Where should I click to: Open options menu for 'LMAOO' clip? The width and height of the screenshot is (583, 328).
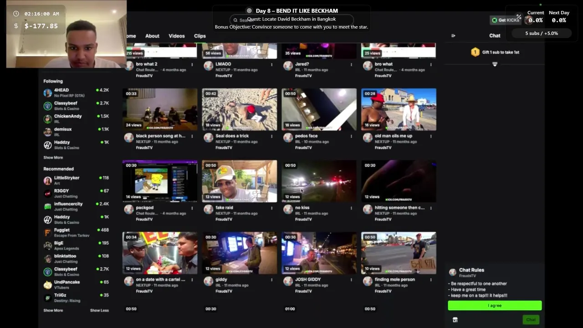pyautogui.click(x=271, y=64)
